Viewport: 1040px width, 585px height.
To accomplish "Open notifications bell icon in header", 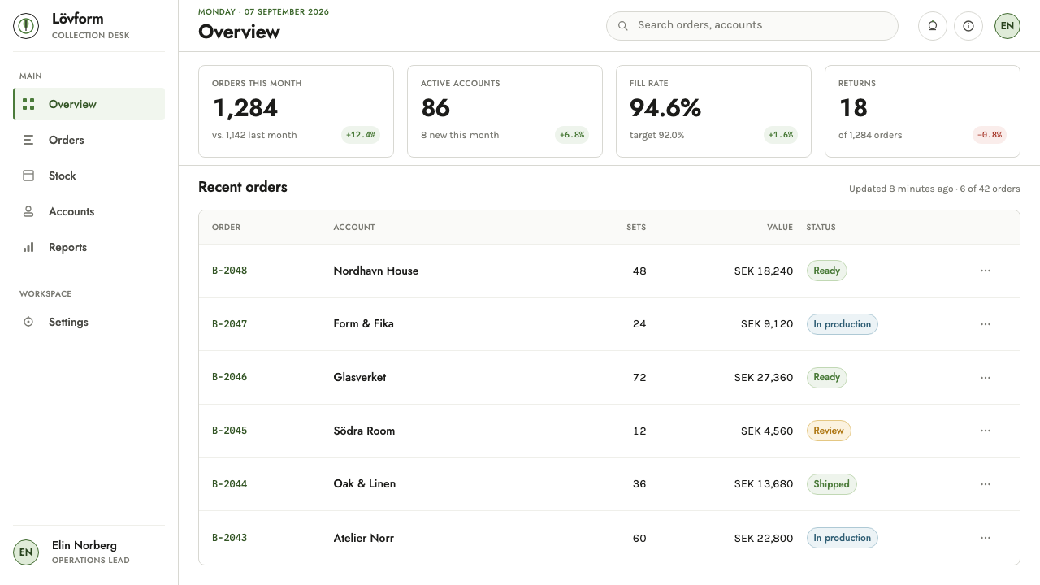I will click(x=933, y=26).
